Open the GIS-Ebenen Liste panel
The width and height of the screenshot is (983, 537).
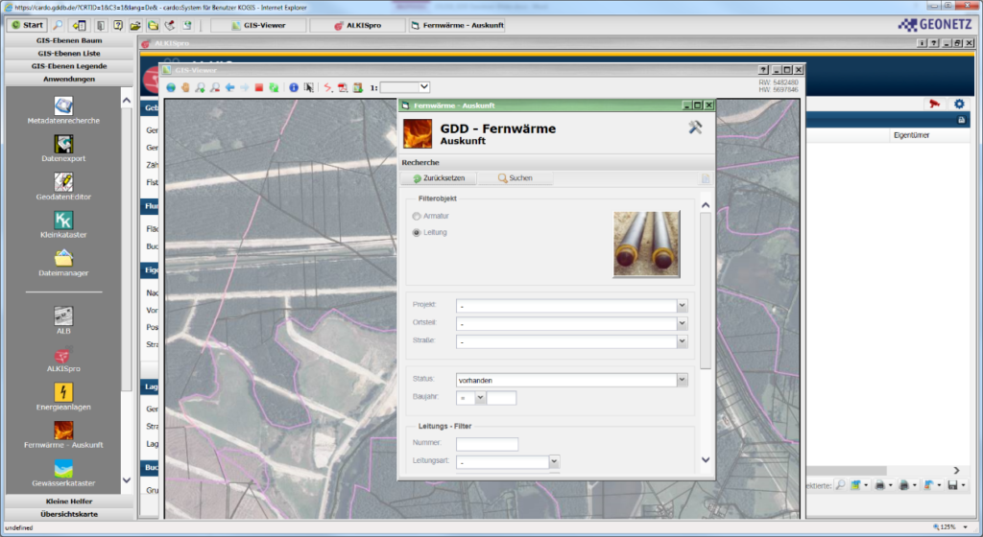(x=69, y=53)
